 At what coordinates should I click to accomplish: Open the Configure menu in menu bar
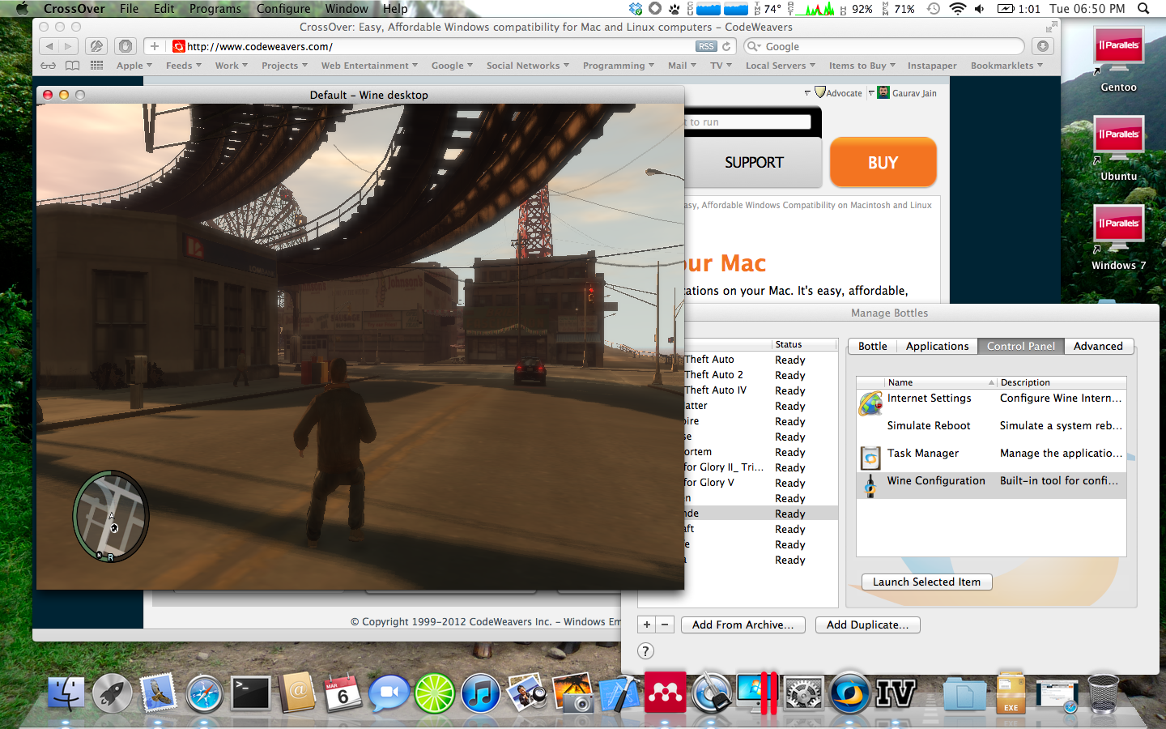(283, 9)
